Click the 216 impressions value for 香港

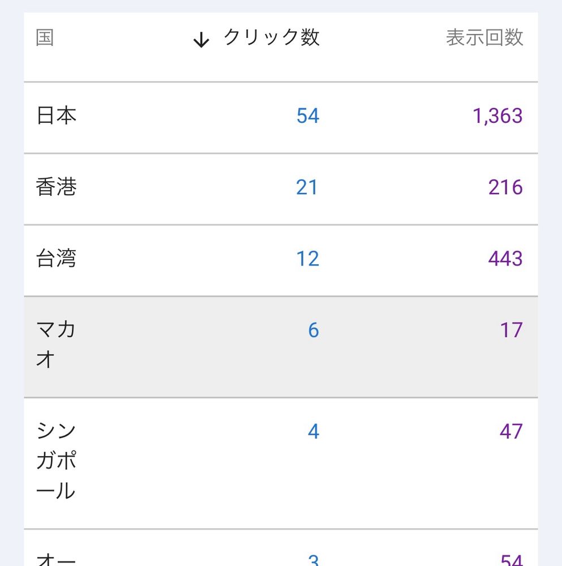point(505,187)
